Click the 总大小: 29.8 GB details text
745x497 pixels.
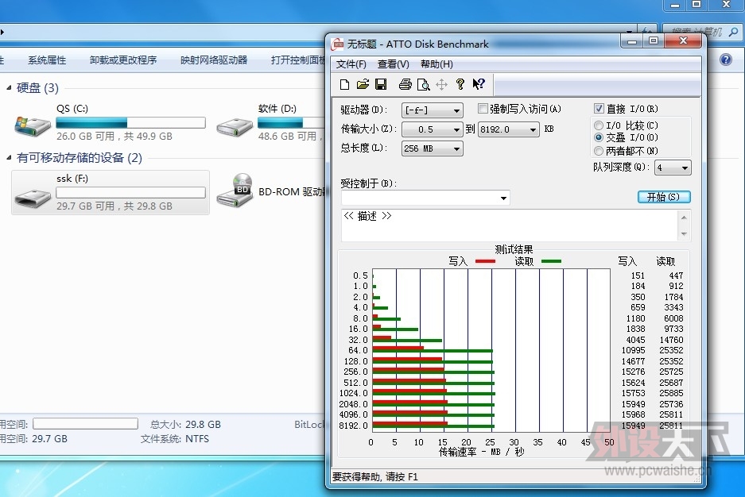tap(185, 425)
